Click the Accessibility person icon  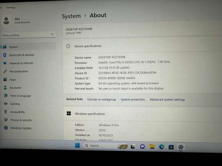[x=6, y=112]
